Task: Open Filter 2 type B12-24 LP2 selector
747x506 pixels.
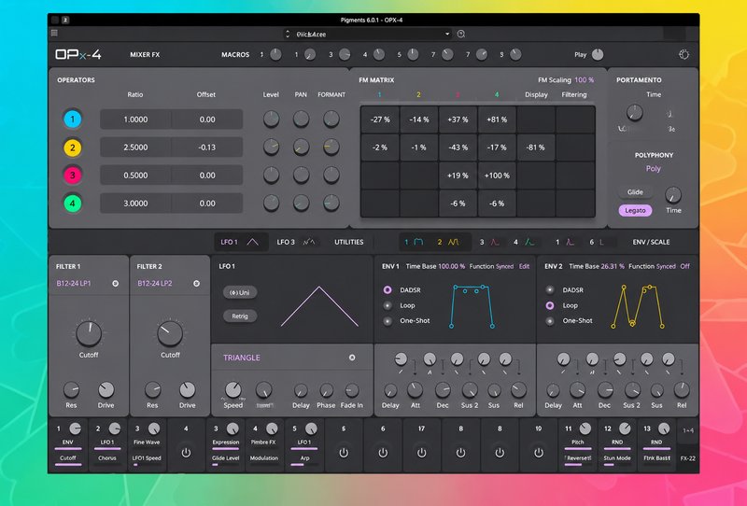Action: [x=155, y=284]
